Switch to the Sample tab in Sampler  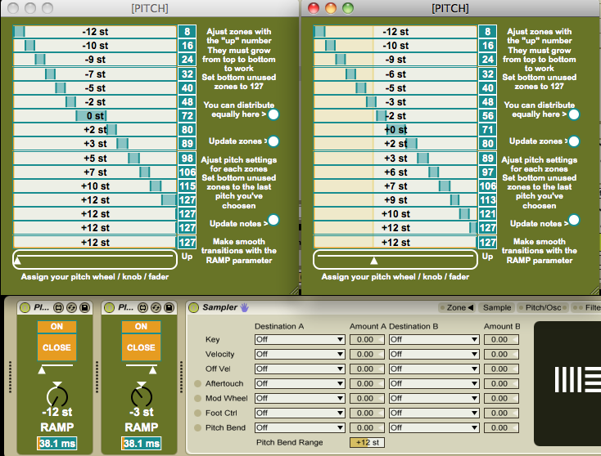(497, 308)
